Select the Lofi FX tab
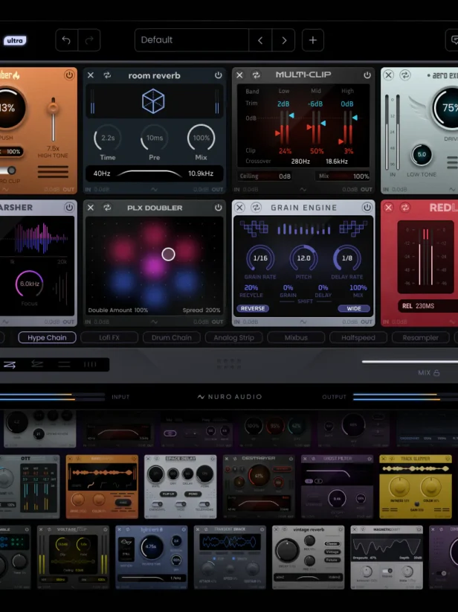Screen dimensions: 458x612 pos(109,337)
